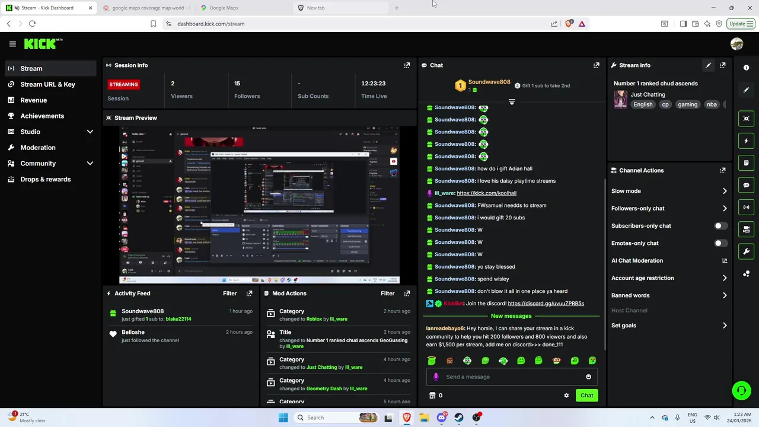
Task: Click blake22114 username in Activity Feed
Action: point(178,319)
